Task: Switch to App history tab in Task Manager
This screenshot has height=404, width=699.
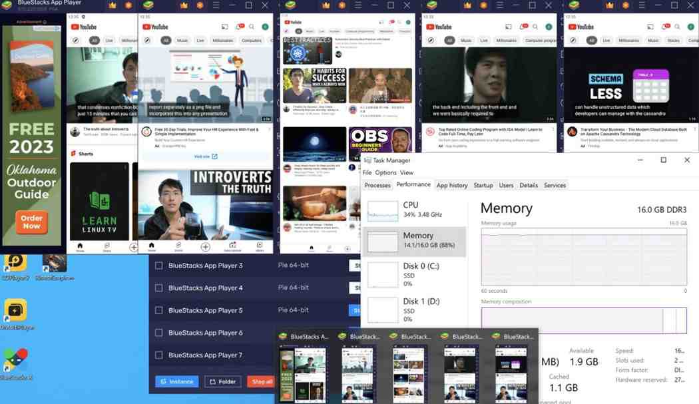Action: click(x=452, y=185)
